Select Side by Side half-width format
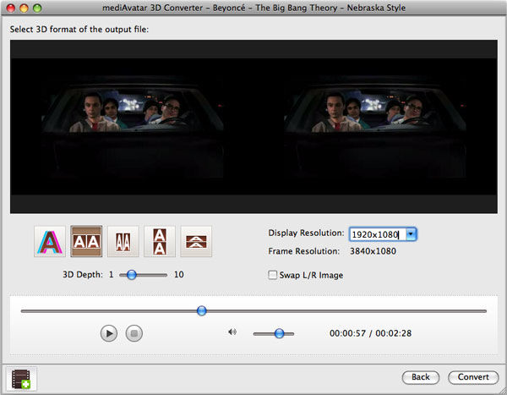The height and width of the screenshot is (395, 507). pyautogui.click(x=123, y=242)
